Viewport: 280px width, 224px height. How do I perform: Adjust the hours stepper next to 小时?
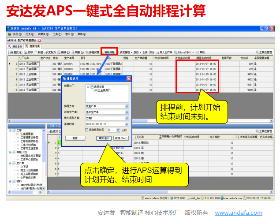tap(118, 130)
